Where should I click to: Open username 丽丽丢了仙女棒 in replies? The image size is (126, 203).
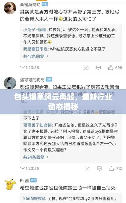(x=38, y=125)
